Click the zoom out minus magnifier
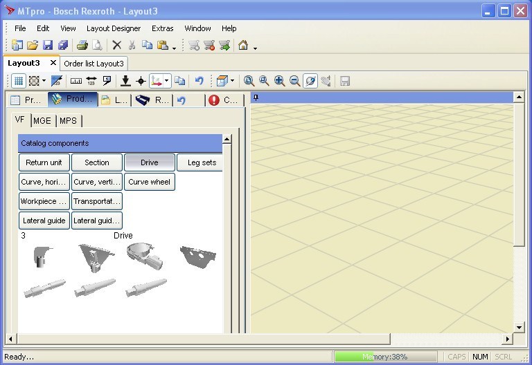 [294, 81]
